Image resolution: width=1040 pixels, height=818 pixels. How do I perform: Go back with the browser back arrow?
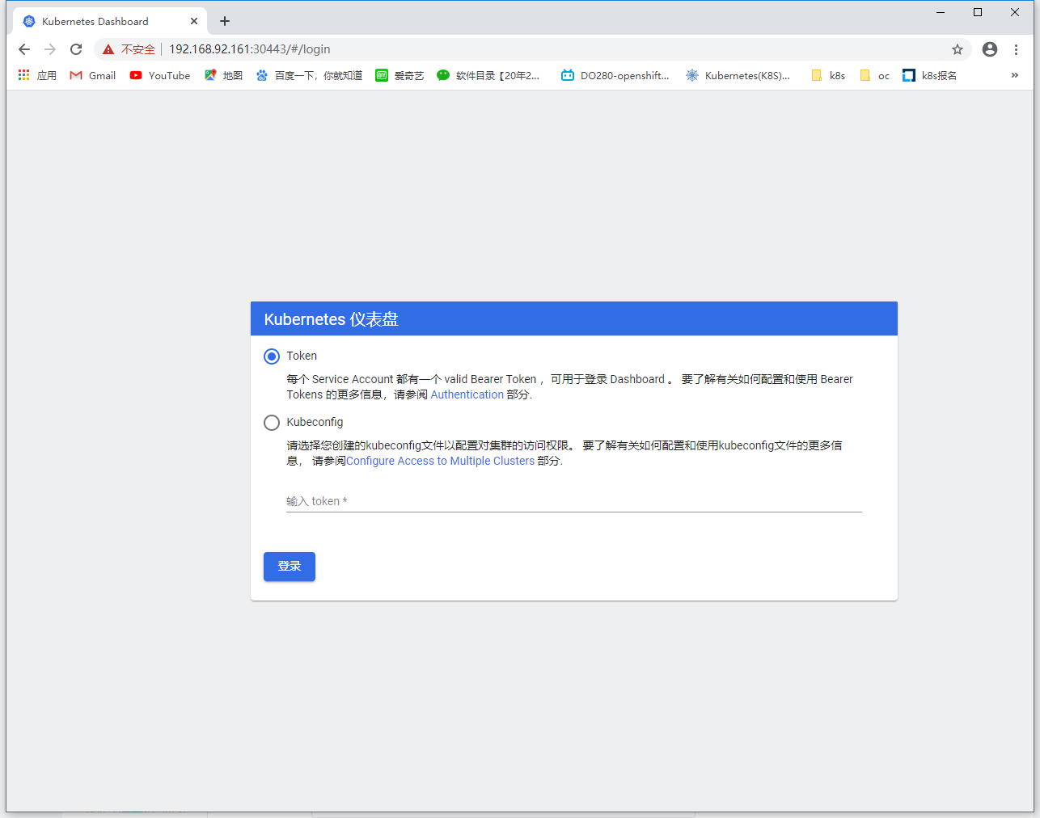click(x=24, y=49)
